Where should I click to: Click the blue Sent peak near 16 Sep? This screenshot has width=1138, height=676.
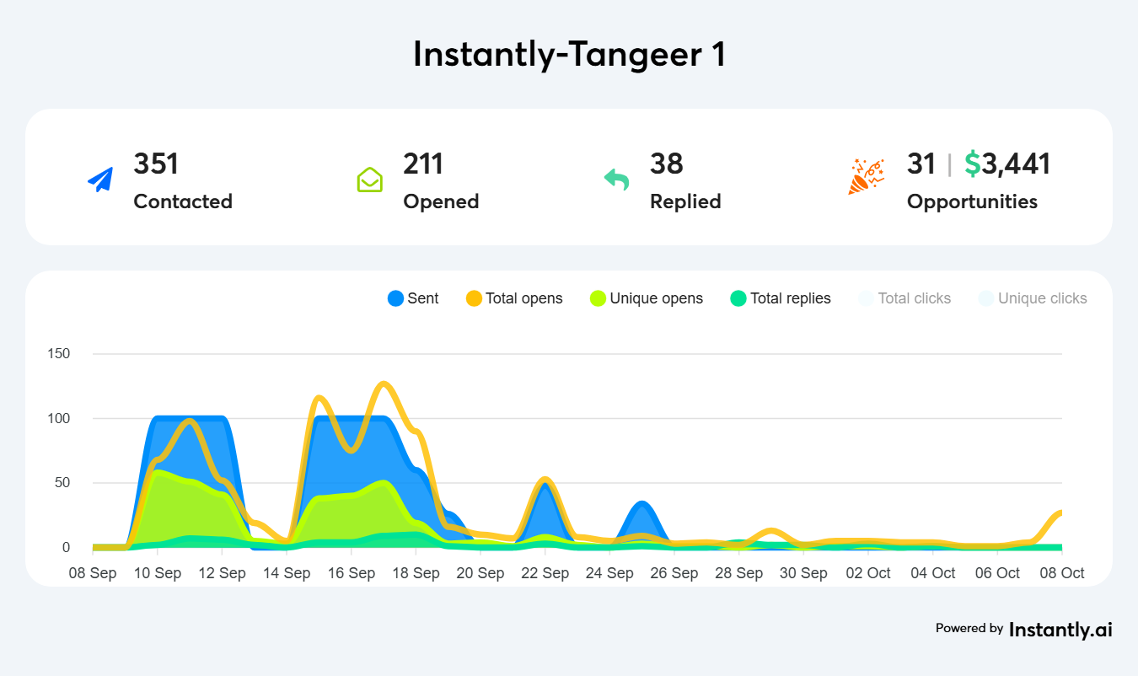click(x=352, y=417)
